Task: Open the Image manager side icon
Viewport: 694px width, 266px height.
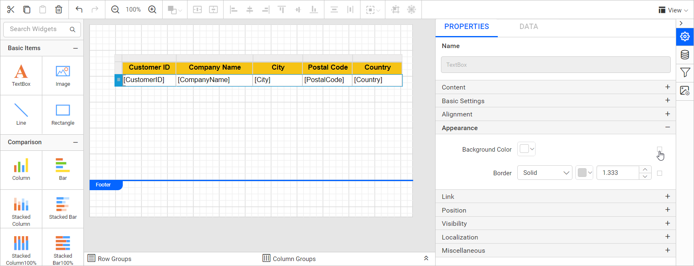Action: (685, 90)
